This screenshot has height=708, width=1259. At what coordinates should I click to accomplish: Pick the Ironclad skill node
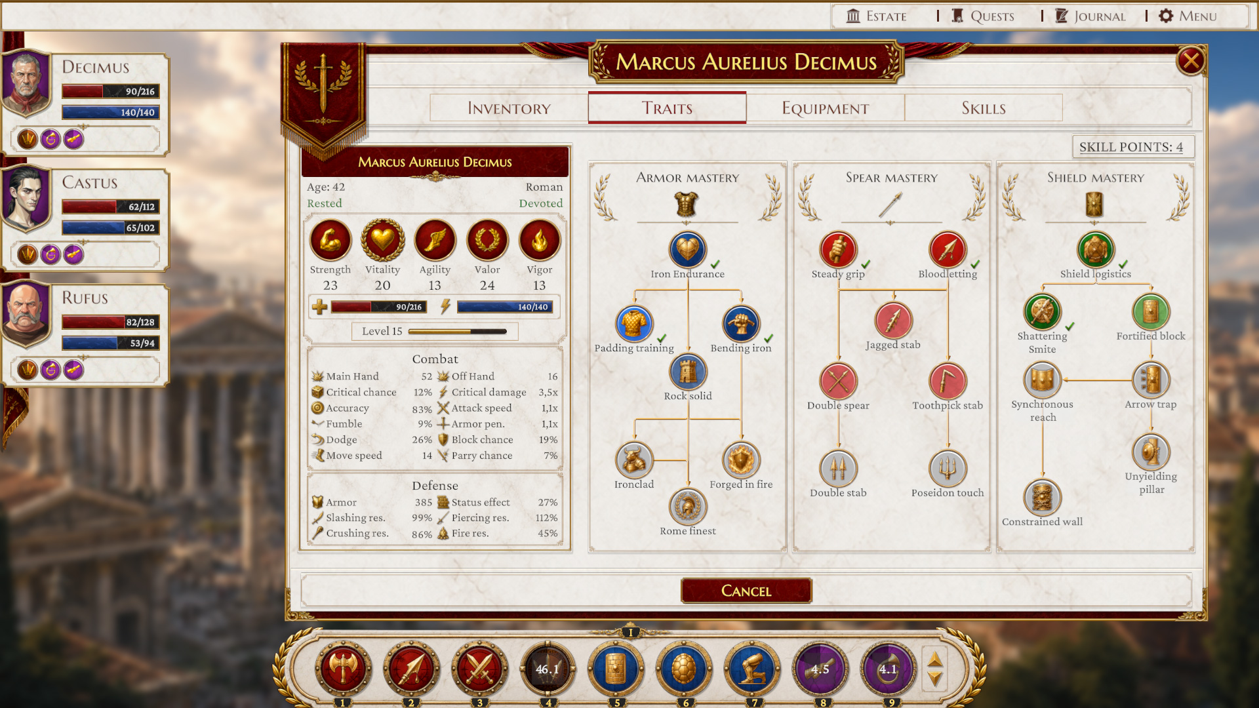coord(634,460)
